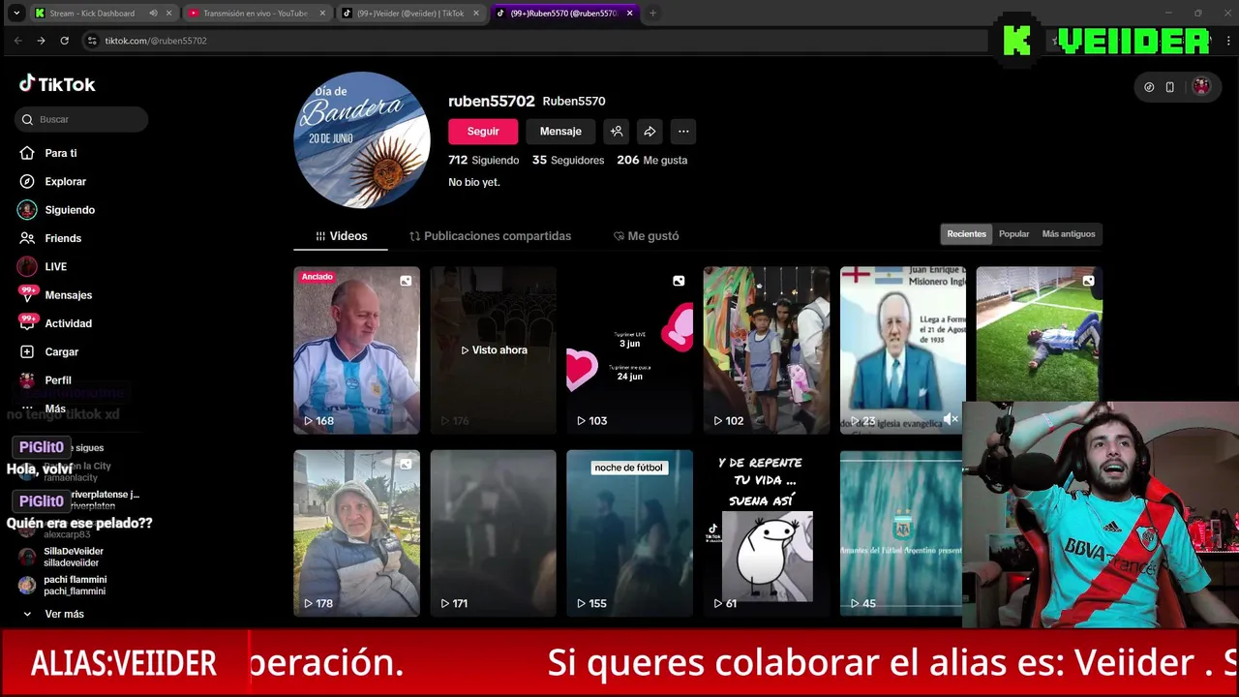
Task: Open the account avatar at top right
Action: point(1201,86)
